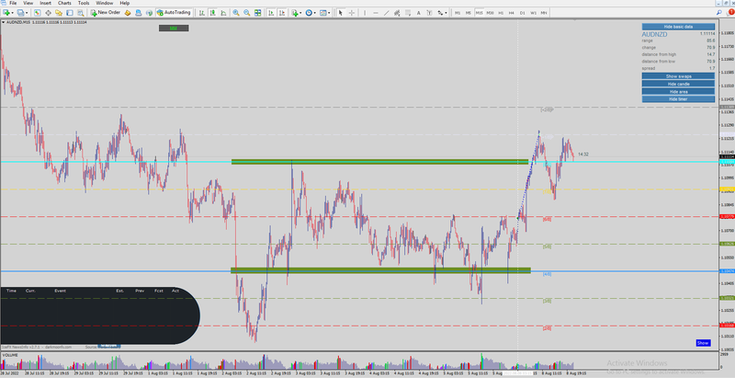This screenshot has width=735, height=378.
Task: Select the Fibonacci Retracement tool
Action: click(x=408, y=13)
